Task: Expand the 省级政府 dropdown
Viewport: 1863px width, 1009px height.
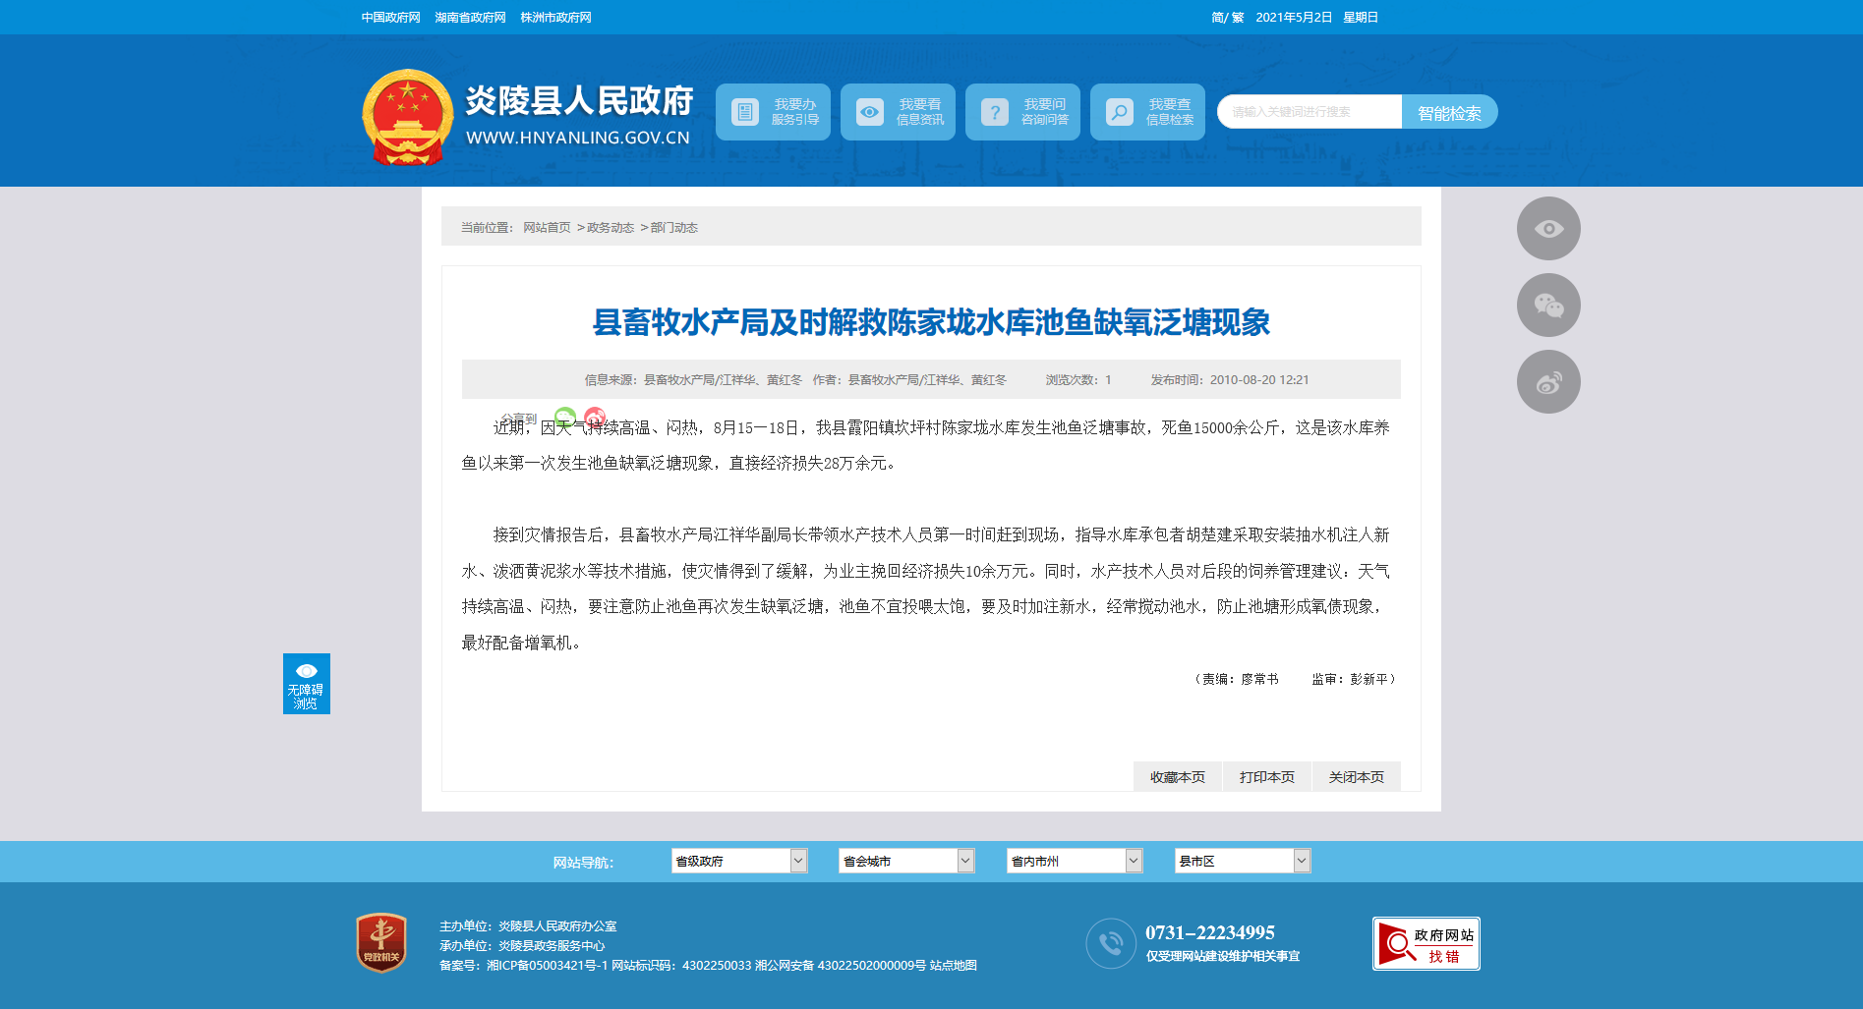Action: (x=739, y=861)
